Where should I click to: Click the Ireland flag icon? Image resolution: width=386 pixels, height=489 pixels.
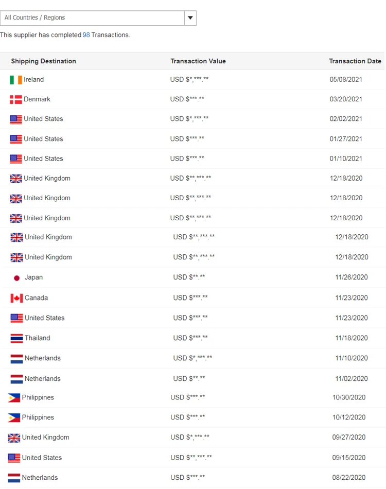[x=16, y=80]
